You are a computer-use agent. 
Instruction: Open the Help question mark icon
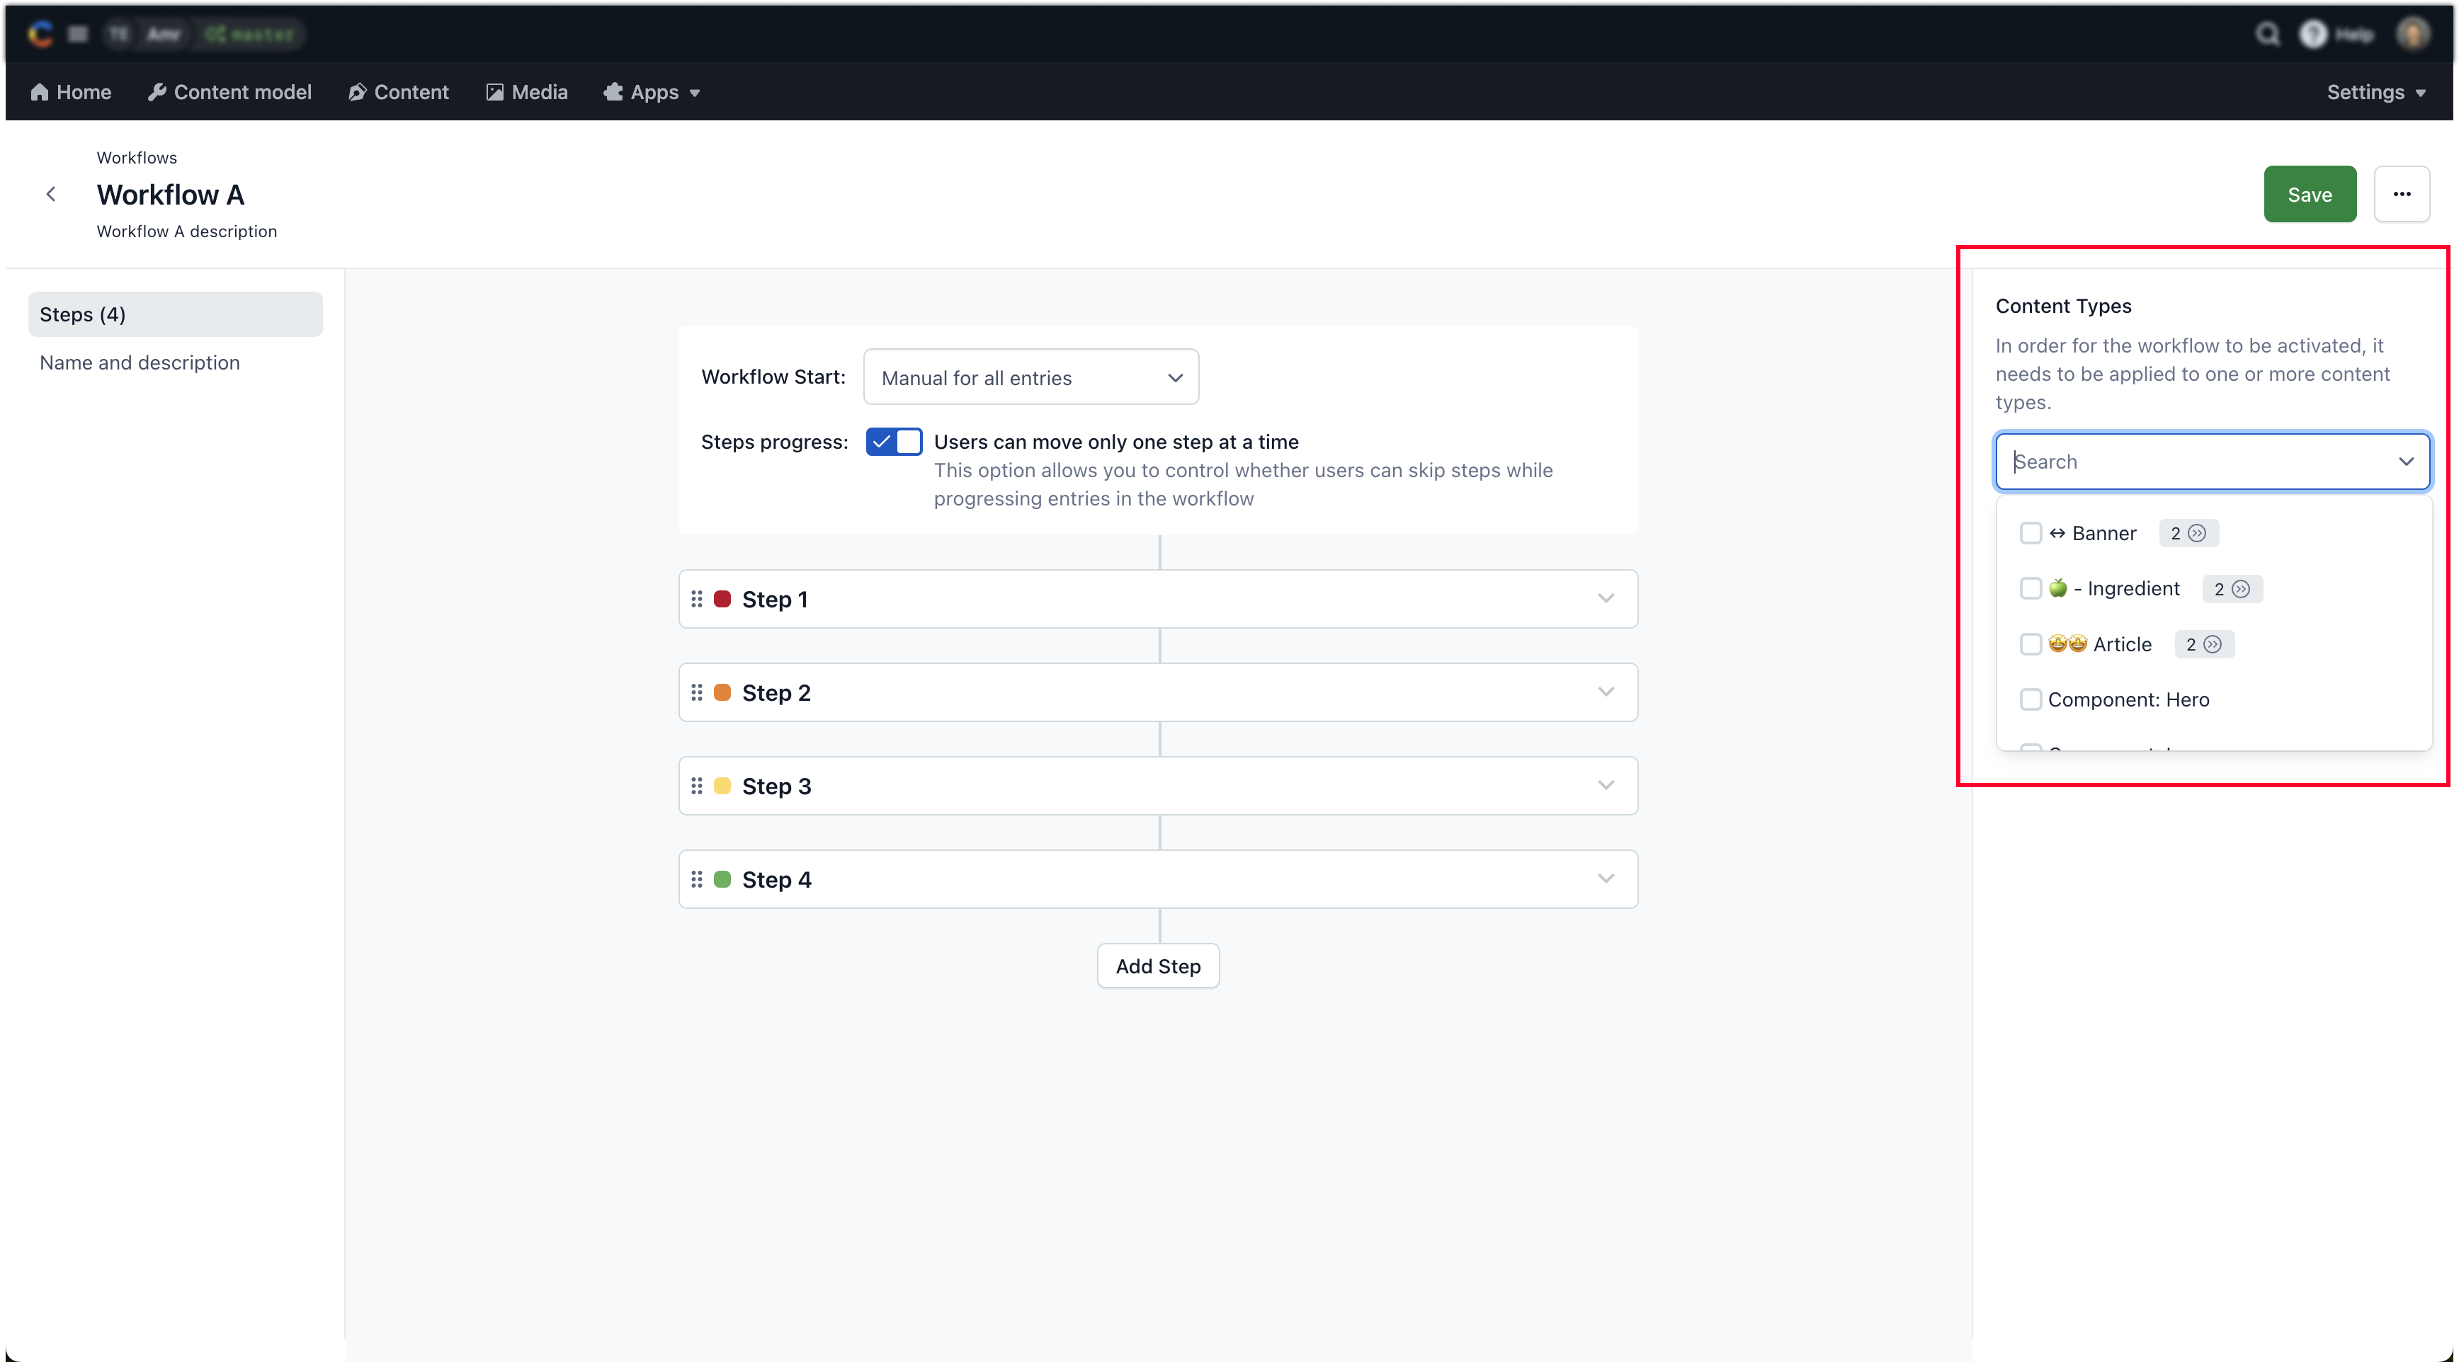point(2313,35)
